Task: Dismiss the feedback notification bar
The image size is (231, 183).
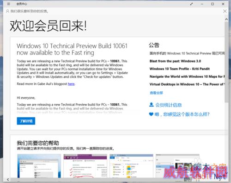Action: (x=225, y=11)
